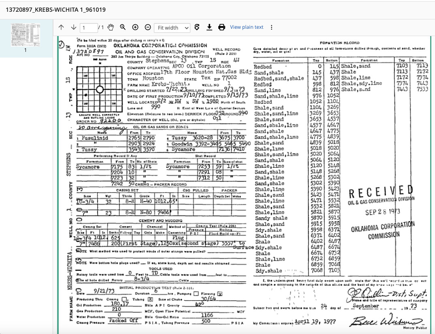Go to next page with down arrow

(x=74, y=27)
